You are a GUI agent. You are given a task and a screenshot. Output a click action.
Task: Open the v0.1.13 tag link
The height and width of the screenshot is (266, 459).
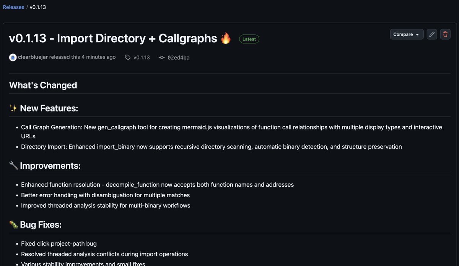(x=142, y=58)
